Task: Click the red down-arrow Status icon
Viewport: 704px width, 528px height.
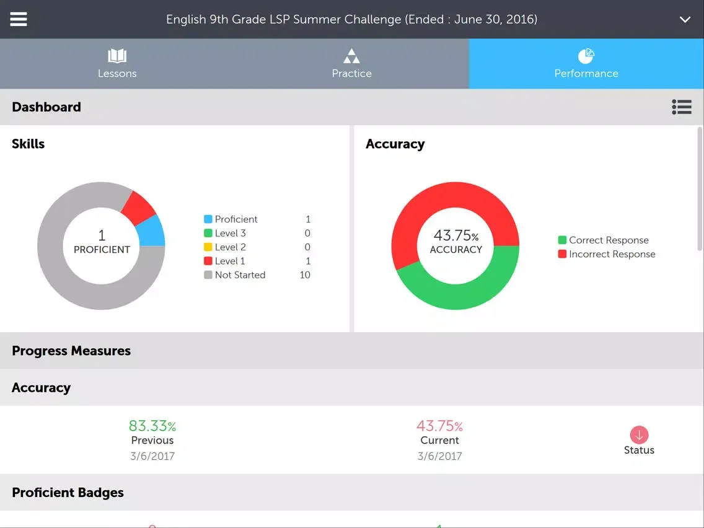Action: click(639, 434)
